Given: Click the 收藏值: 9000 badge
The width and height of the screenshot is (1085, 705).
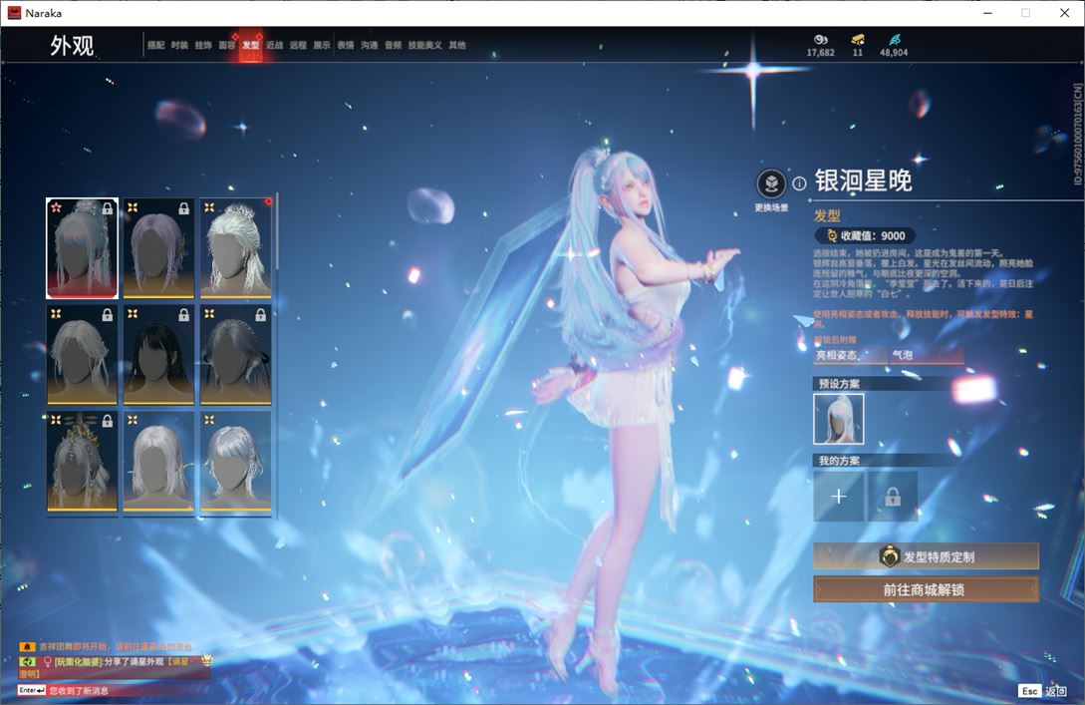Looking at the screenshot, I should (865, 235).
